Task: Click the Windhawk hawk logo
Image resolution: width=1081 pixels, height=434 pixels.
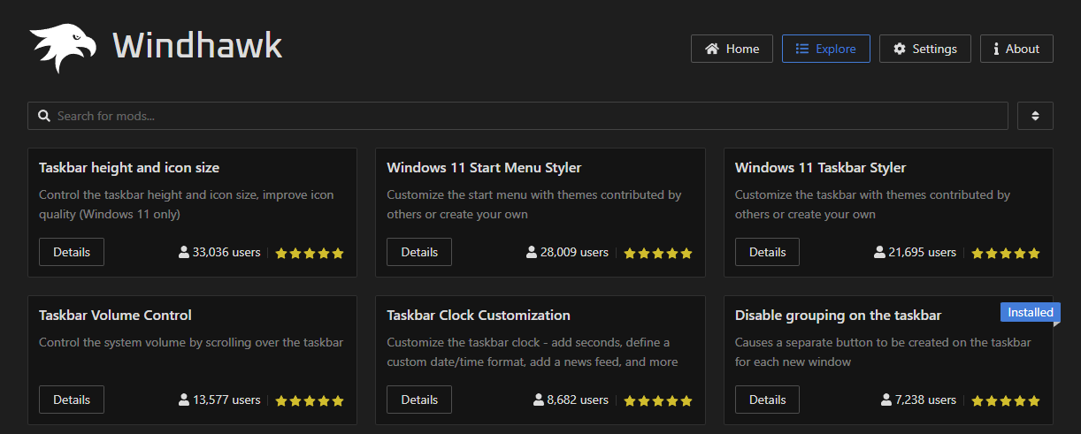Action: (x=62, y=48)
